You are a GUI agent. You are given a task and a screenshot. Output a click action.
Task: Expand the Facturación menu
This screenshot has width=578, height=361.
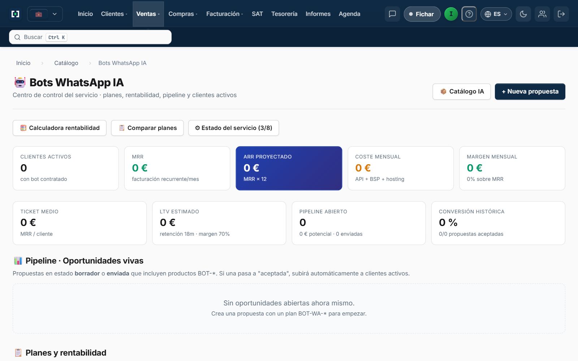(x=224, y=14)
